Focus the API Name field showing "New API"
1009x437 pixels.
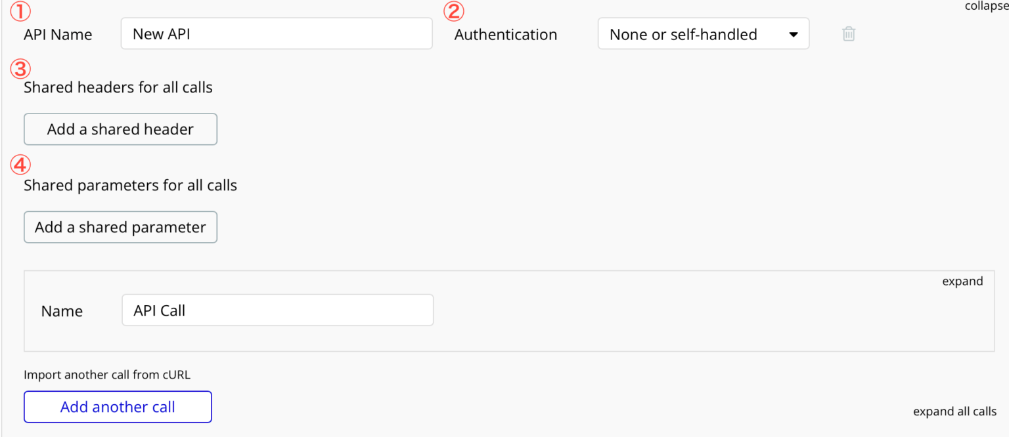click(x=276, y=33)
